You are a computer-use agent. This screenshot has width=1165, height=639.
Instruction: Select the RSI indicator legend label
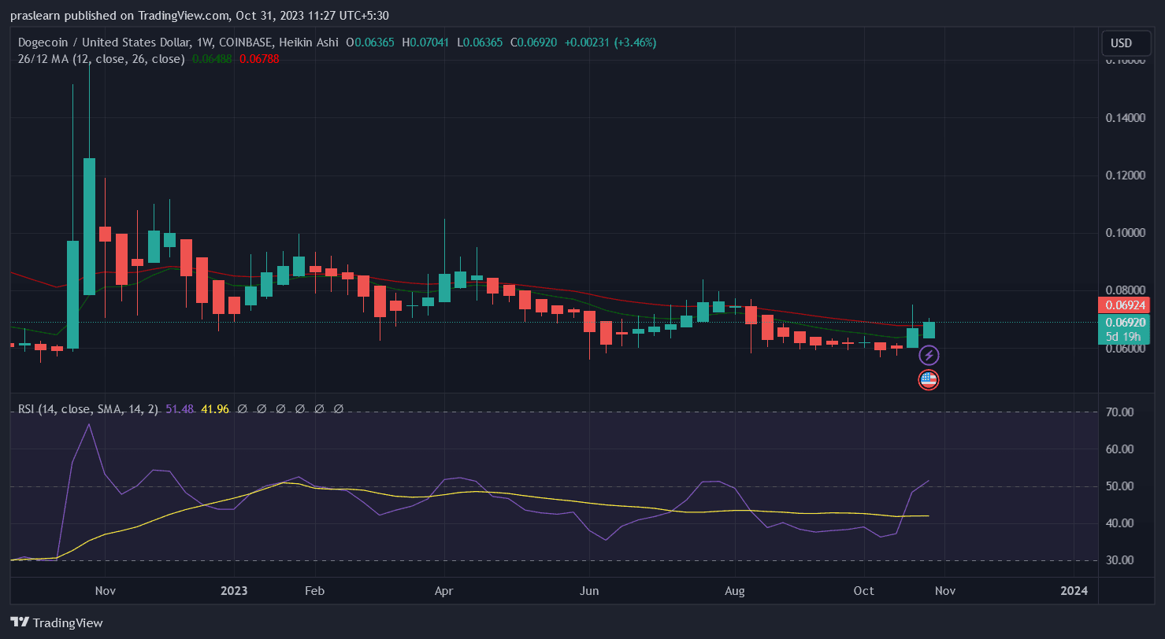coord(88,409)
